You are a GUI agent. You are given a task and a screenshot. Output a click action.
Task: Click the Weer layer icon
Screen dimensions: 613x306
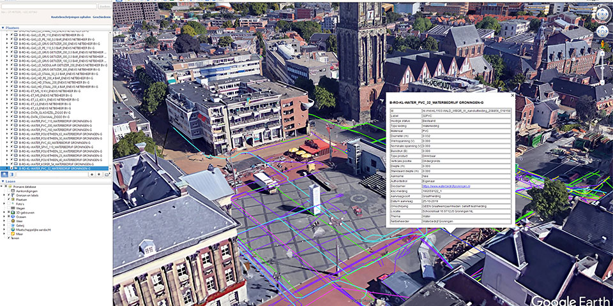coord(13,221)
